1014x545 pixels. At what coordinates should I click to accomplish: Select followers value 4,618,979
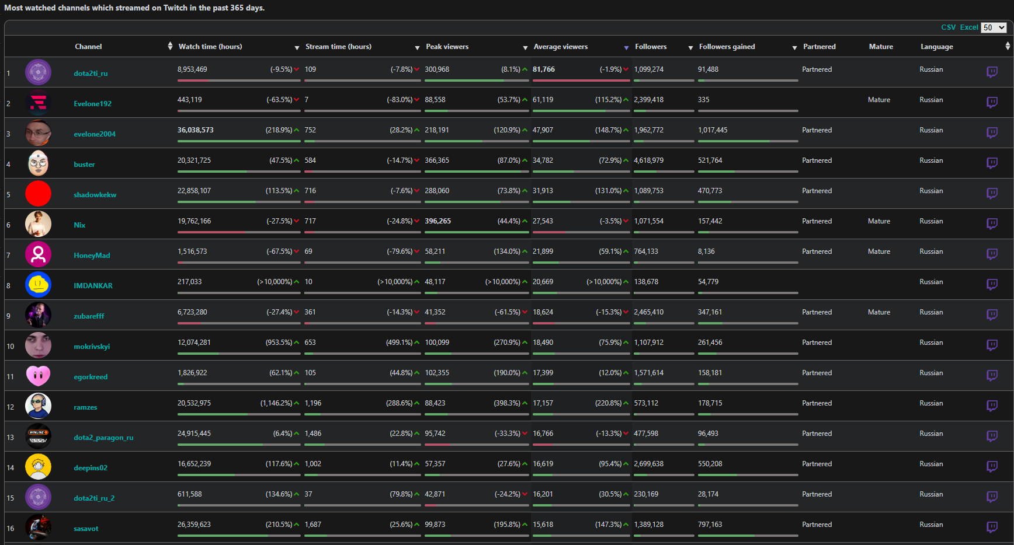tap(649, 160)
